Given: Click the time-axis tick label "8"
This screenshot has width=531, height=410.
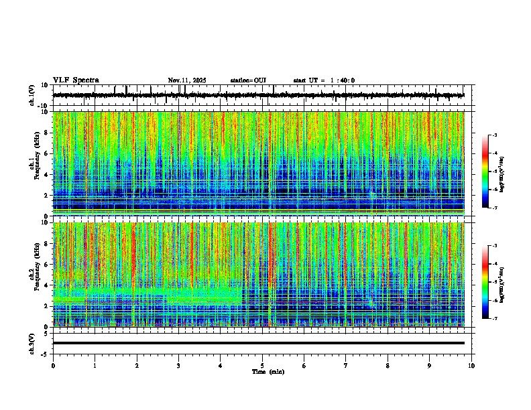Looking at the screenshot, I should pyautogui.click(x=388, y=366).
